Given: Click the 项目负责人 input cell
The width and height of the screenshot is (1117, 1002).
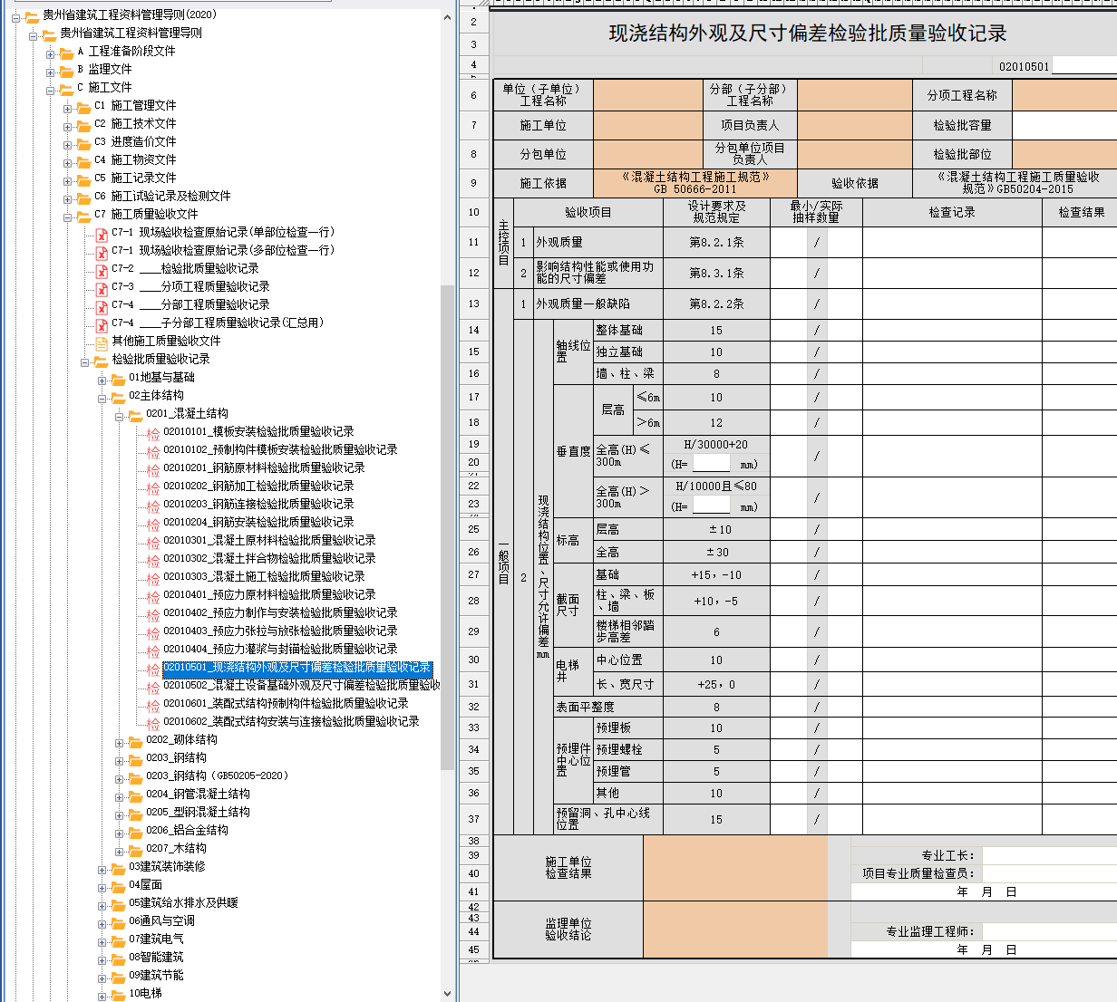Looking at the screenshot, I should tap(855, 125).
